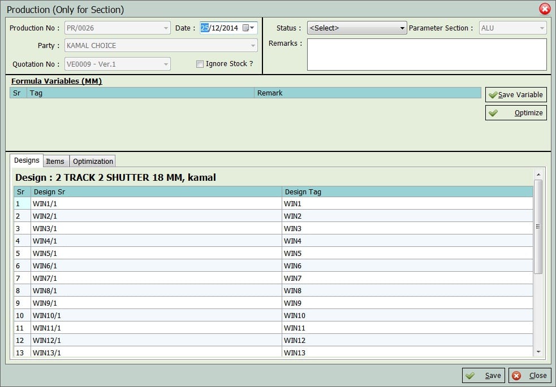Open the Production No dropdown
Screen dimensions: 556x387
pyautogui.click(x=117, y=27)
